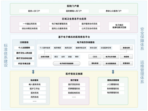Viewport: 148px width, 111px height.
Task: Click the left double-headed arrow icon
Action: pyautogui.click(x=33, y=72)
